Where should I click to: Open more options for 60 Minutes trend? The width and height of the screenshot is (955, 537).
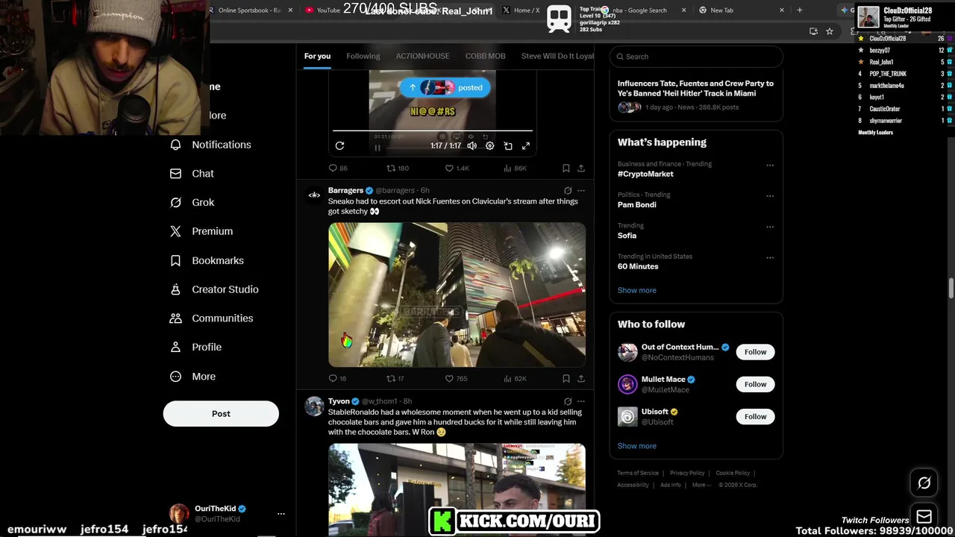[770, 258]
